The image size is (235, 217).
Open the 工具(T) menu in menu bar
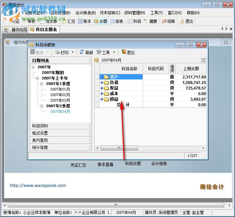click(156, 13)
